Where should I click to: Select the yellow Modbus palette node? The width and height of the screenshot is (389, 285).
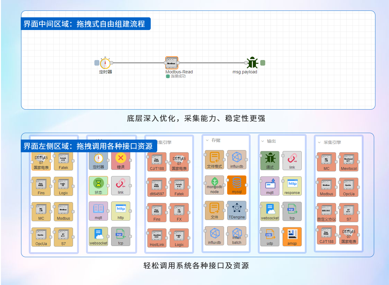click(x=63, y=212)
